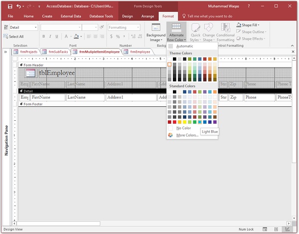Open Background Image gallery
The height and width of the screenshot is (234, 299).
[156, 33]
